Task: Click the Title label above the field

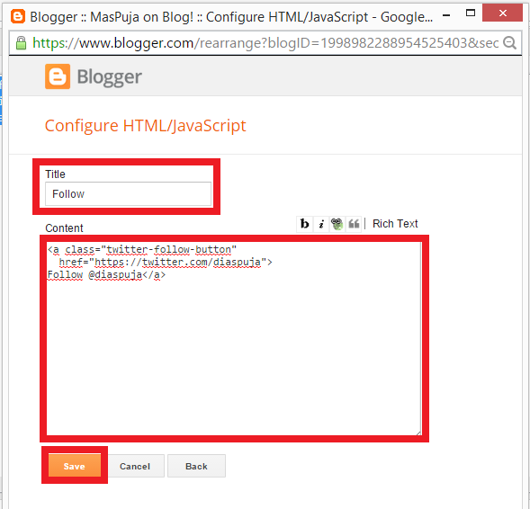Action: click(x=55, y=174)
